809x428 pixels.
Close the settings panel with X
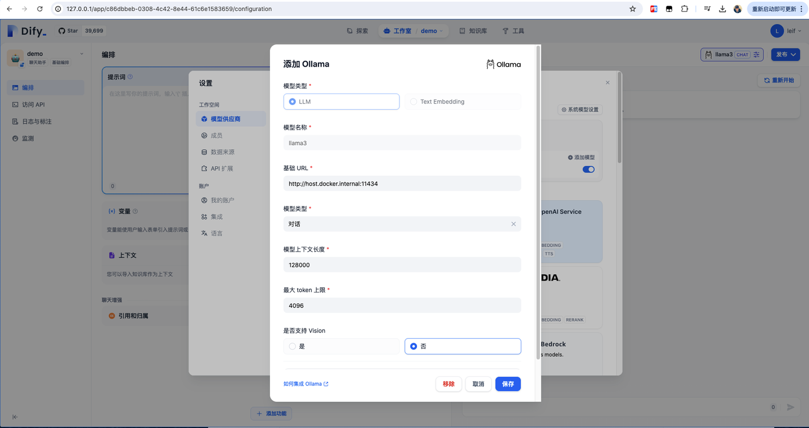click(607, 83)
